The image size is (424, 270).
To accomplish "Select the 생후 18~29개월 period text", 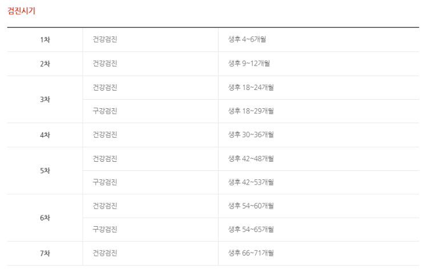I will [x=251, y=111].
